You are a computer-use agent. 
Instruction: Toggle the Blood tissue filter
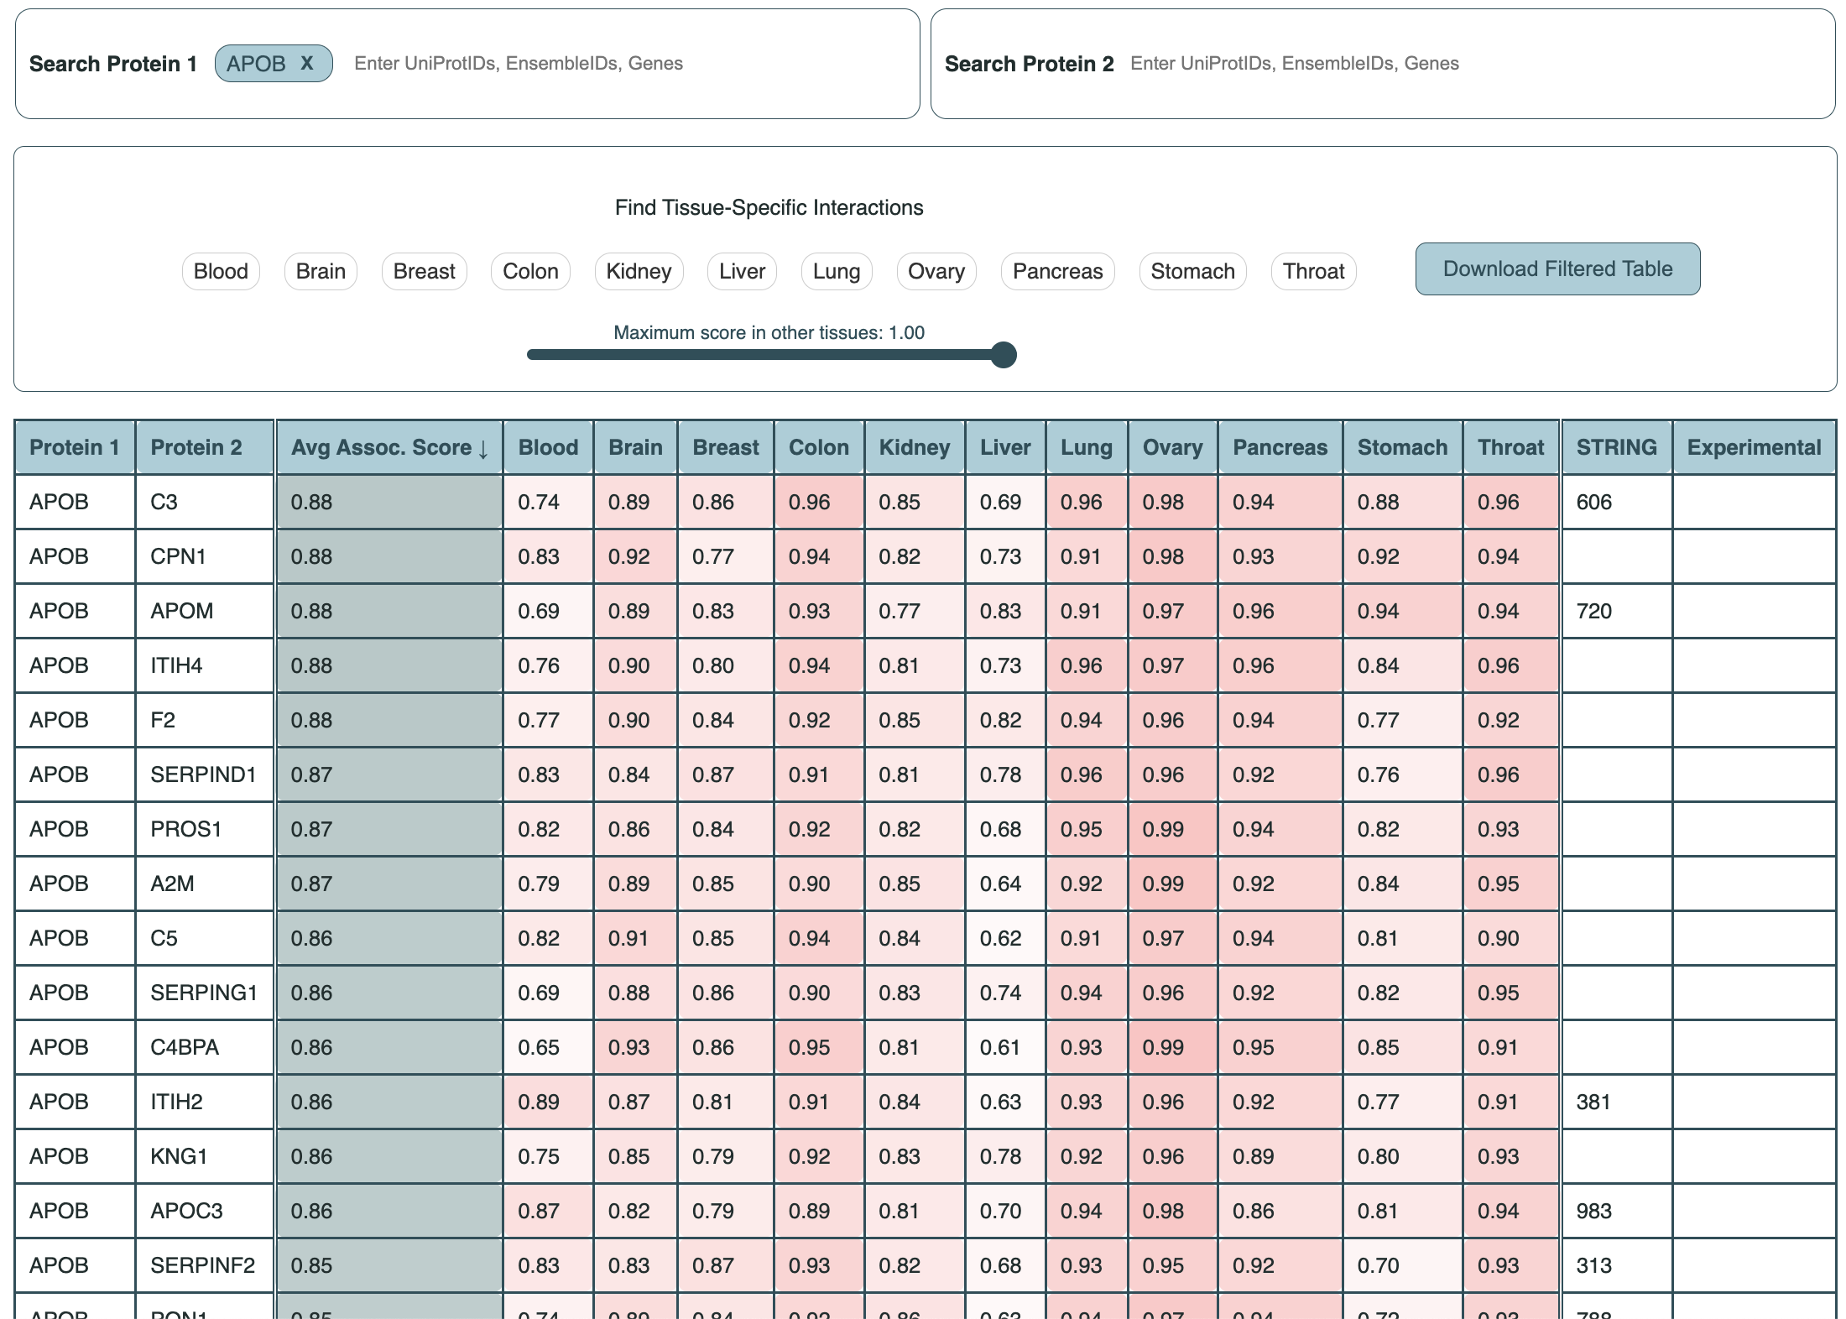pos(221,271)
